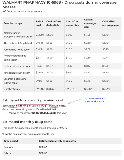Click the Est. annual costs annotation box
This screenshot has width=124, height=160.
pos(95,100)
